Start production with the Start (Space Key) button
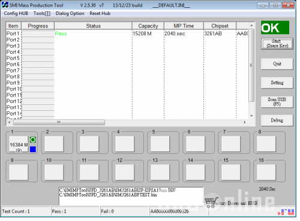Viewport: 300px width, 221px height. point(277,44)
